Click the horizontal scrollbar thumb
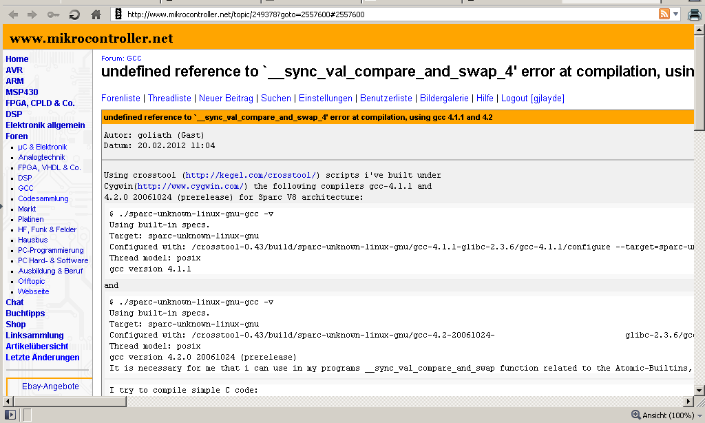This screenshot has width=705, height=423. click(x=70, y=402)
